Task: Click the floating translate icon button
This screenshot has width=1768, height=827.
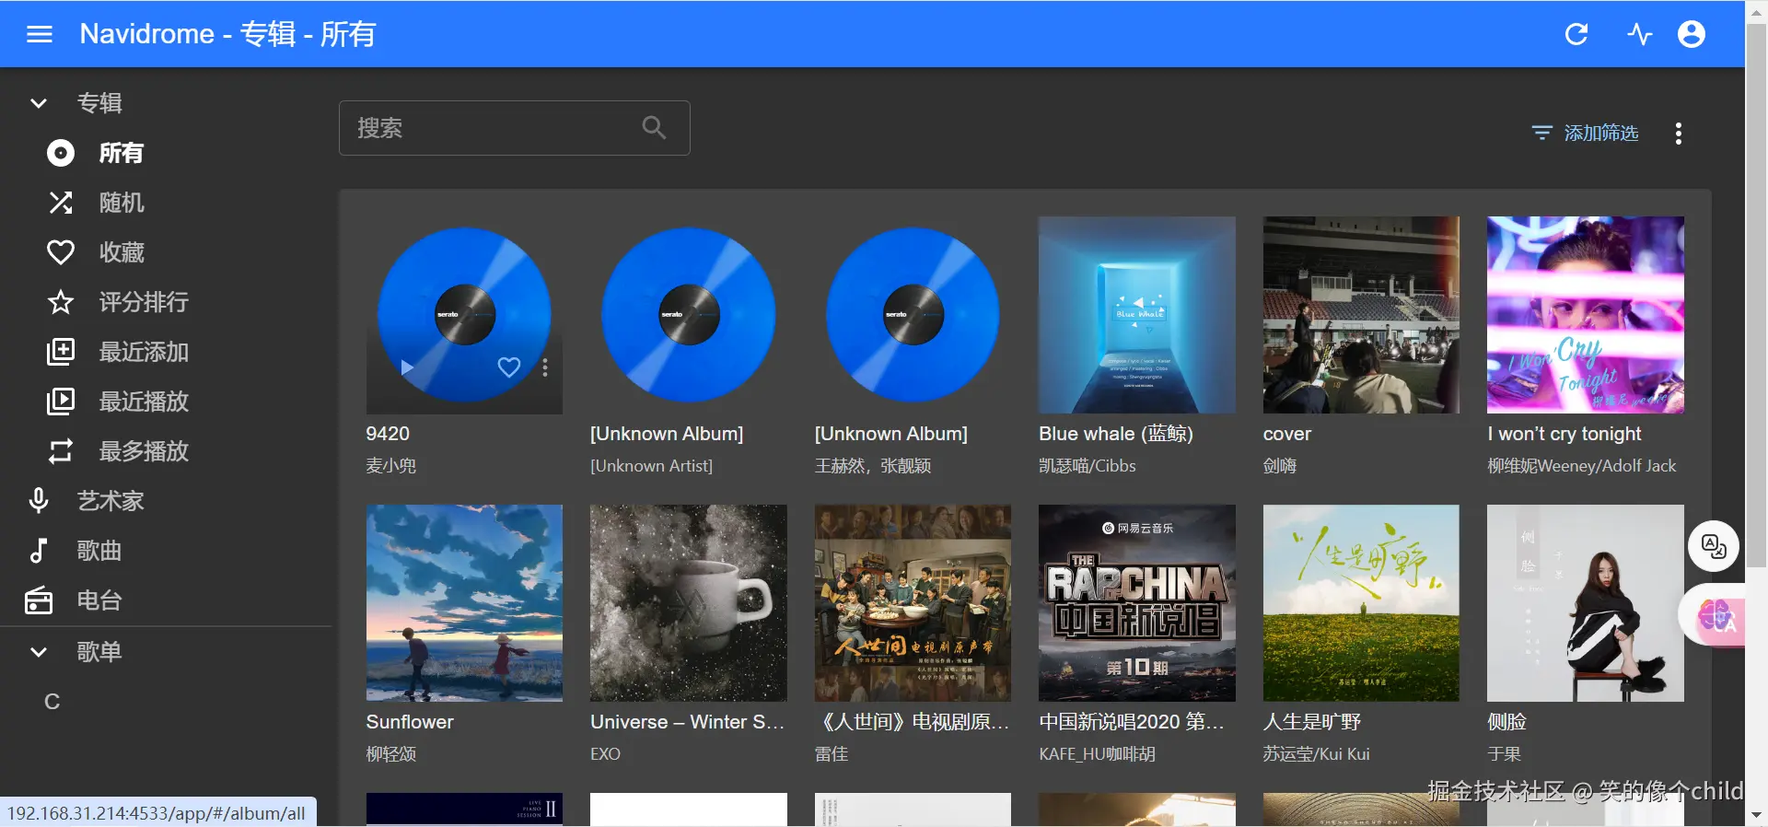Action: click(x=1714, y=546)
